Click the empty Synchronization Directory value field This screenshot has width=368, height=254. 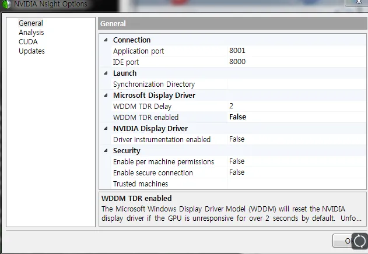tap(296, 84)
